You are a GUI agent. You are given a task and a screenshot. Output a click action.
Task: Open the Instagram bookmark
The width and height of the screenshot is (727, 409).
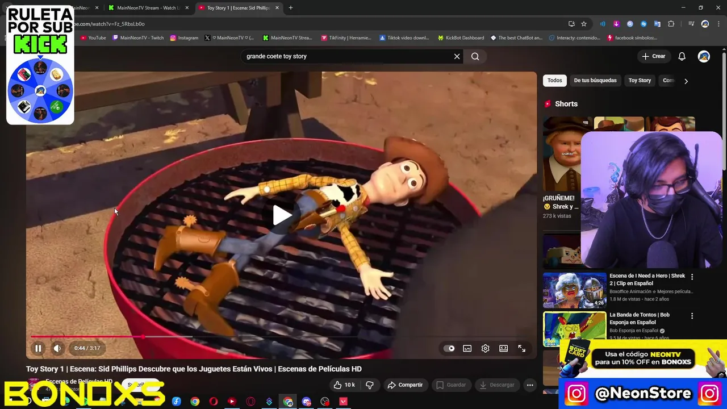pyautogui.click(x=184, y=38)
